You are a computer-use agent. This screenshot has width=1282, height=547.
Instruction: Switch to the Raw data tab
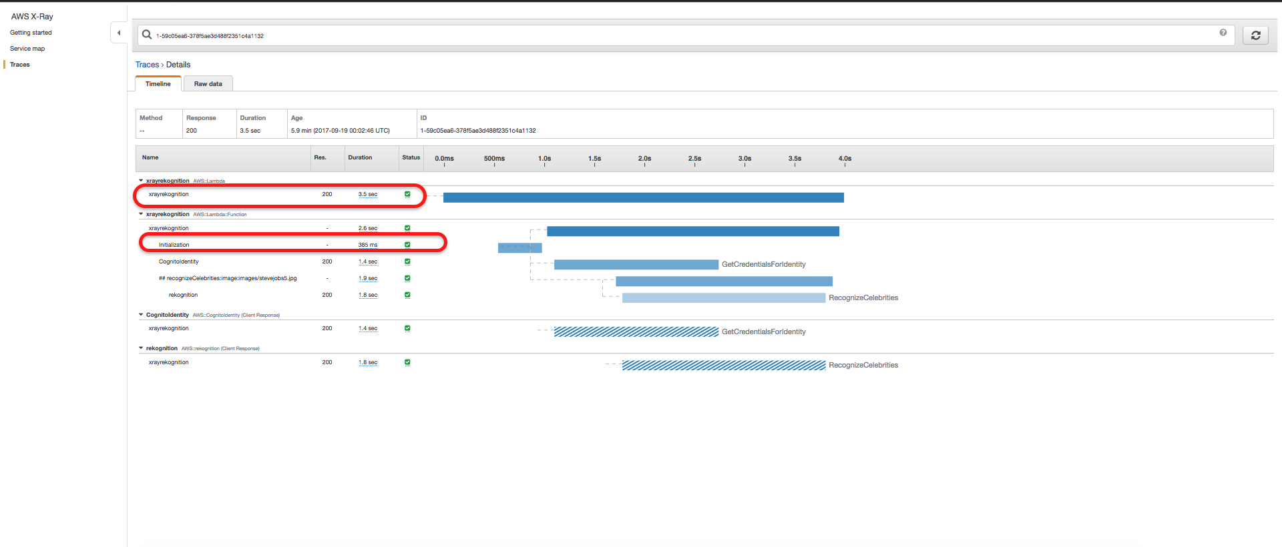coord(208,84)
